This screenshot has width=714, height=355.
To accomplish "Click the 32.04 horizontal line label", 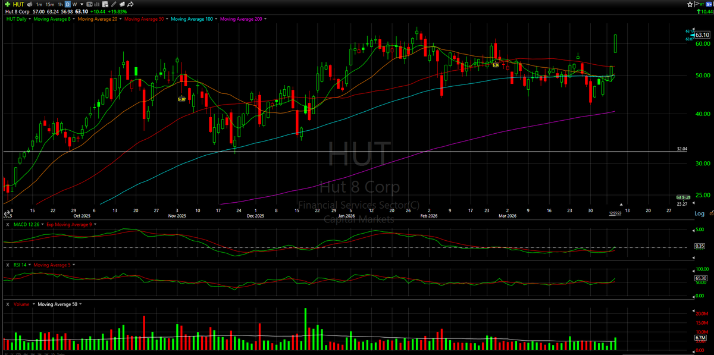I will (x=682, y=149).
